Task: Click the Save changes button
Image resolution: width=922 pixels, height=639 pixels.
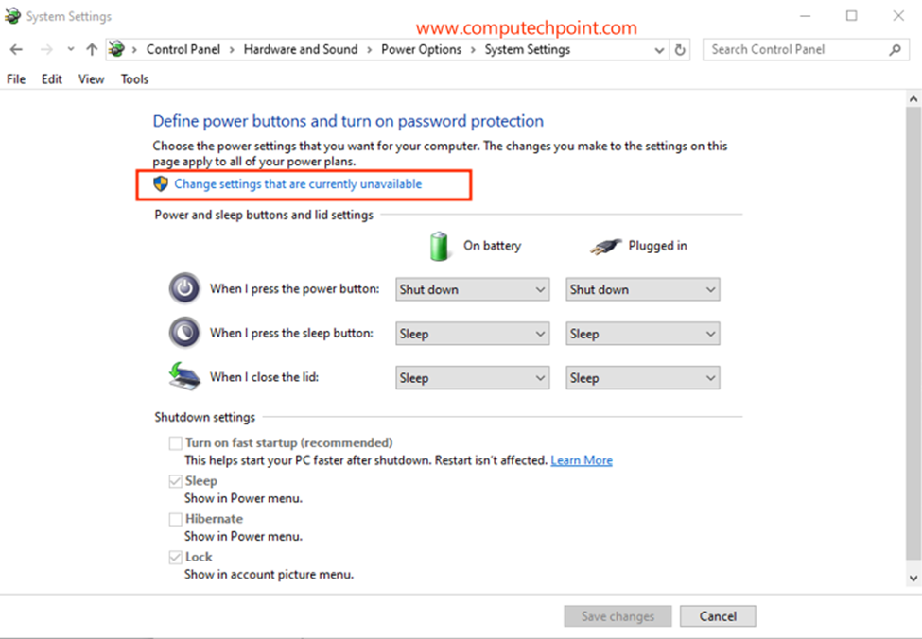Action: (618, 616)
